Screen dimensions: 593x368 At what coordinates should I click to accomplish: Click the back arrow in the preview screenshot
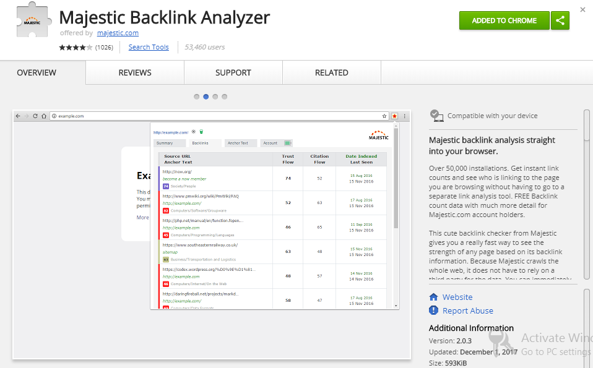click(18, 116)
